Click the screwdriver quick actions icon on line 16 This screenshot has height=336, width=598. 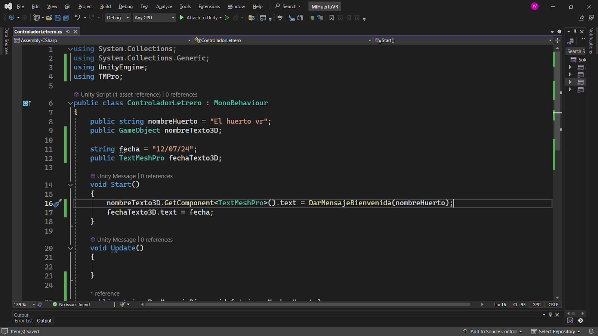pos(57,203)
